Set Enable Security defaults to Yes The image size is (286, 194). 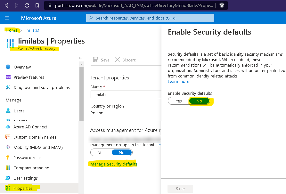pos(179,101)
